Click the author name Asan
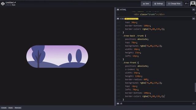 [13, 5]
